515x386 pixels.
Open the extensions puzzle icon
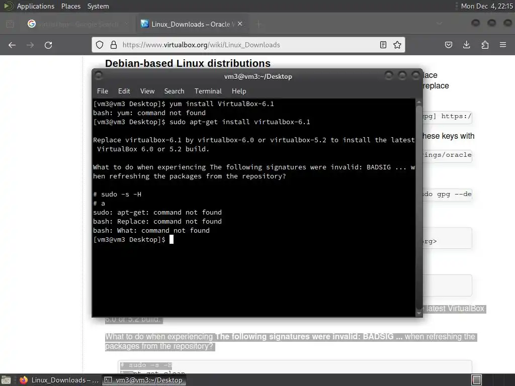click(x=485, y=45)
